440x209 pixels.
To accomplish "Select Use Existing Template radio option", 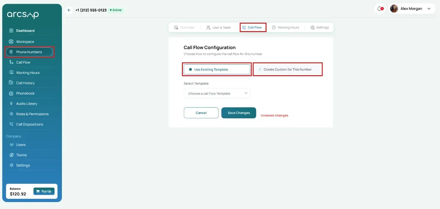I will click(x=217, y=69).
